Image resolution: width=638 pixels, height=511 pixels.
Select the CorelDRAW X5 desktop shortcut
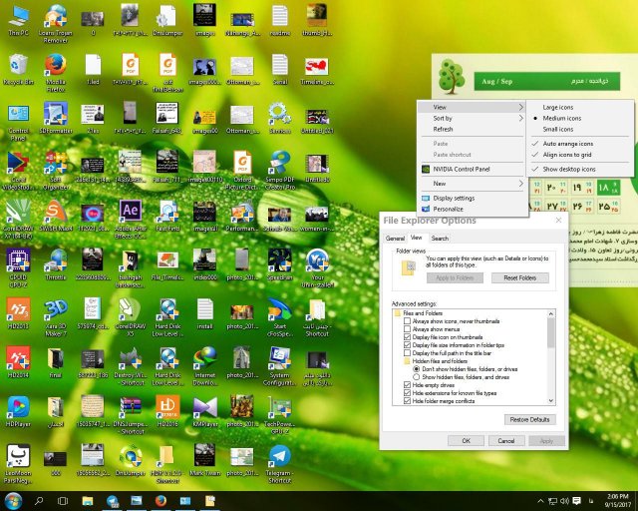[130, 309]
